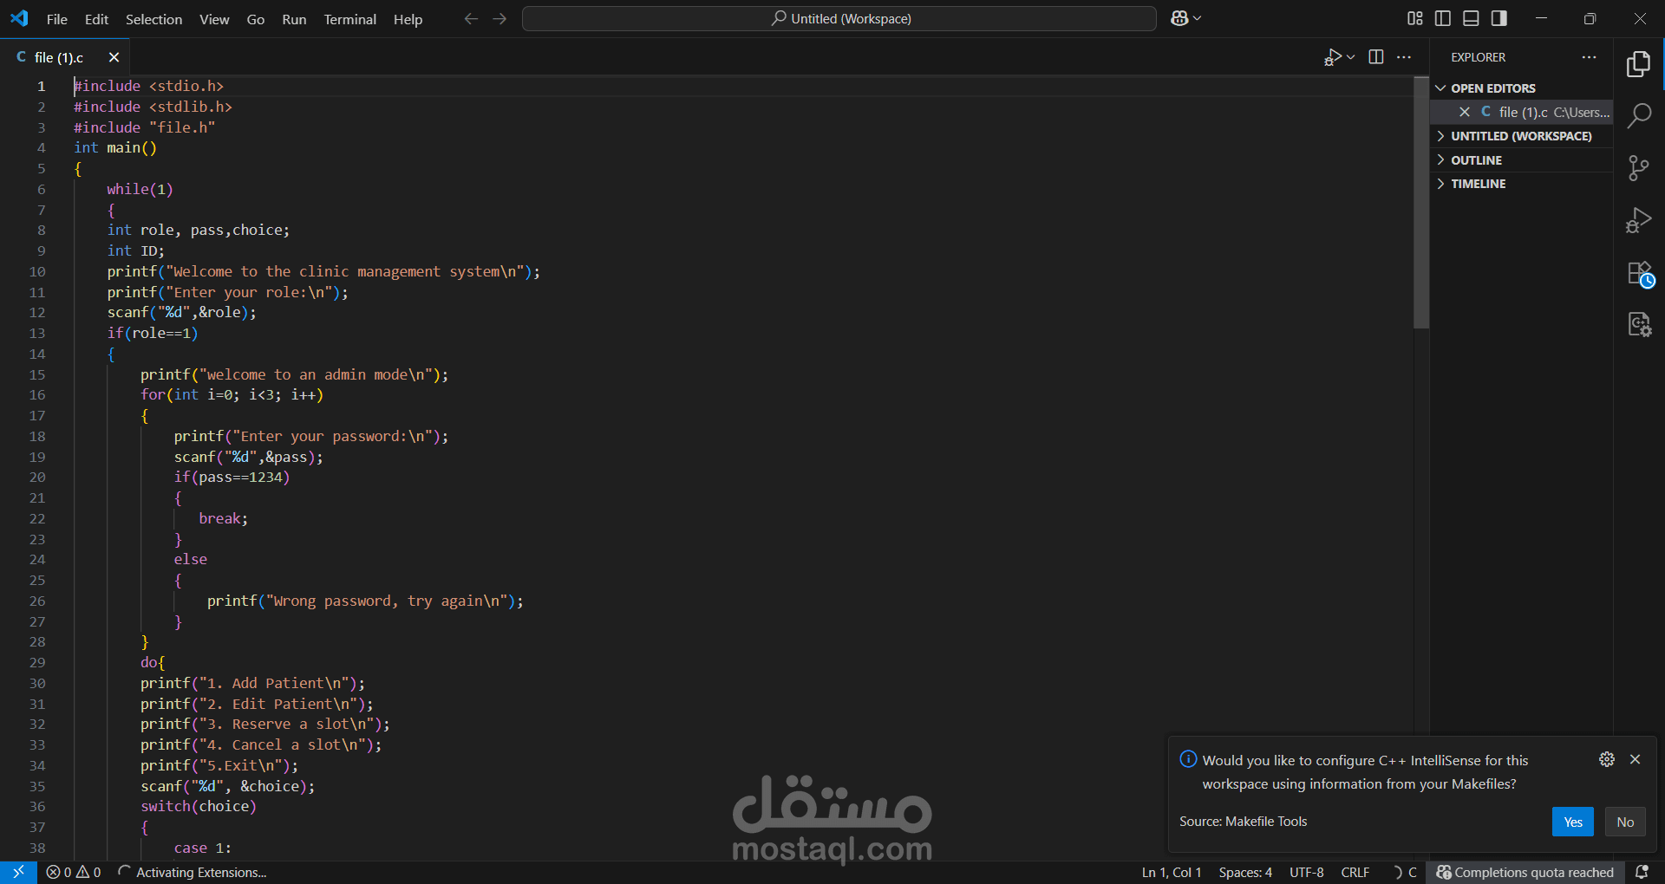The image size is (1665, 884).
Task: Close file (1).c in Open Editors list
Action: [1465, 112]
